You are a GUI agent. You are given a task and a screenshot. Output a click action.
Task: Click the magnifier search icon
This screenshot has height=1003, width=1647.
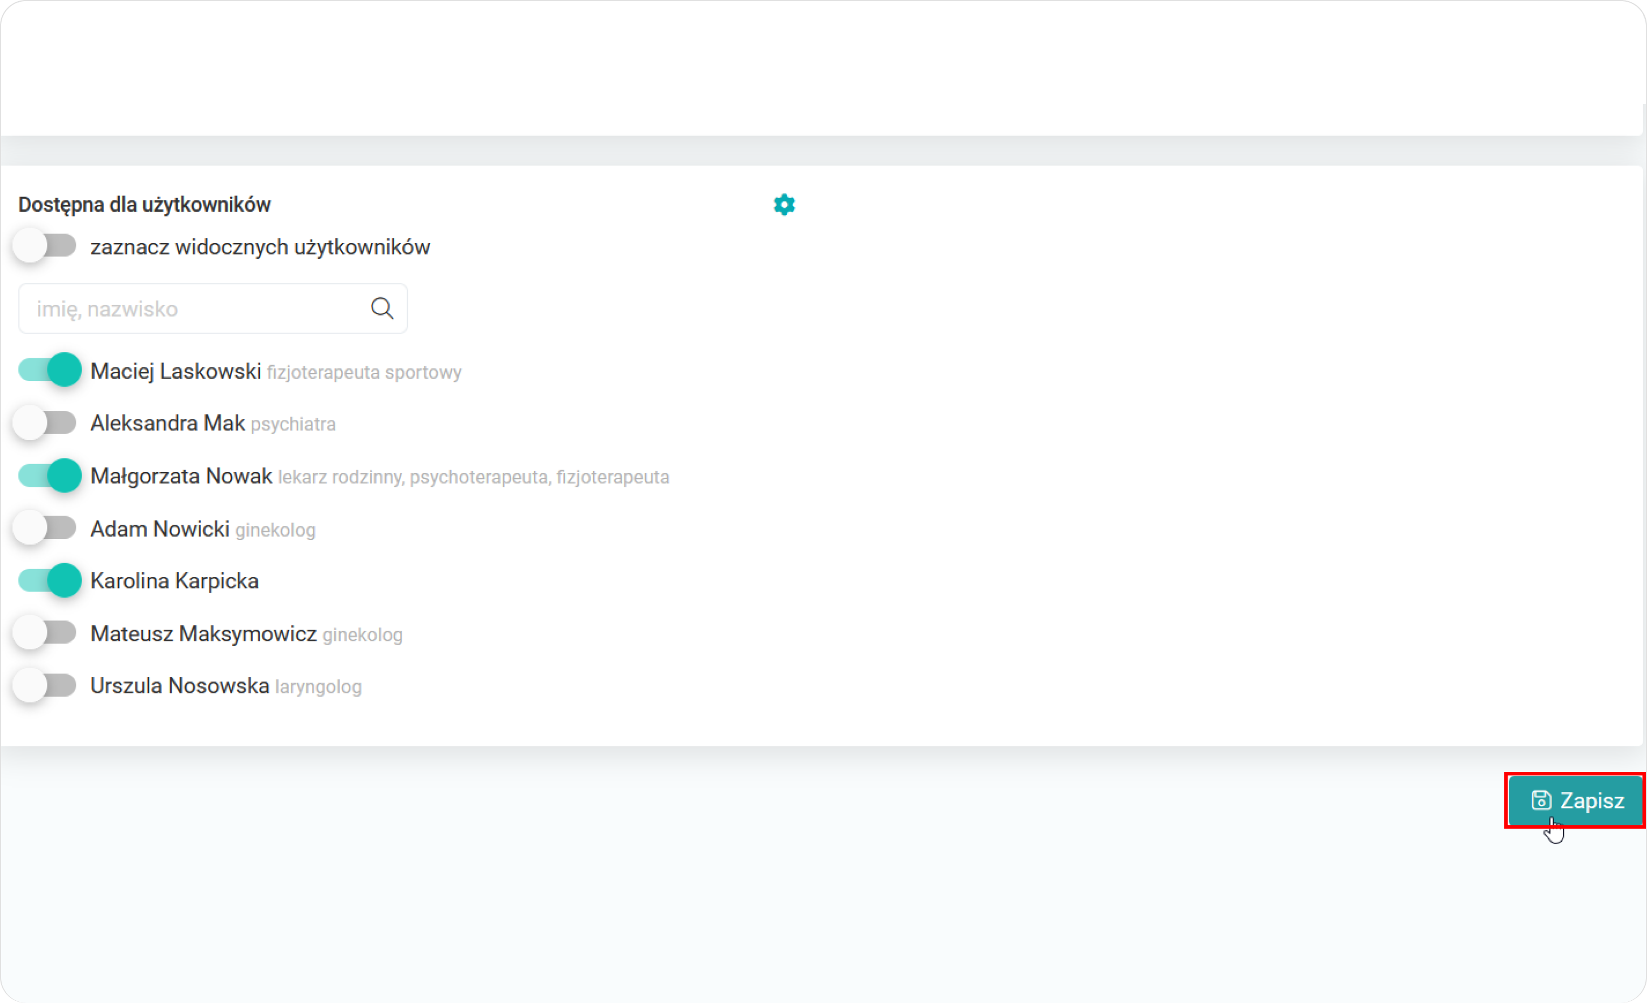pos(382,308)
